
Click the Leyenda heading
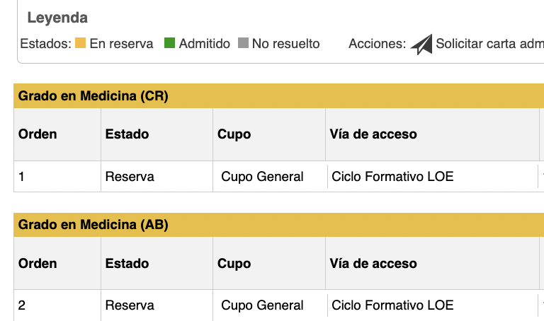click(x=57, y=18)
